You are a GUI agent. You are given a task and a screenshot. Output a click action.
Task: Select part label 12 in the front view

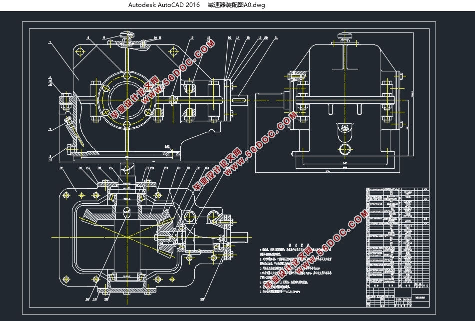pos(192,38)
